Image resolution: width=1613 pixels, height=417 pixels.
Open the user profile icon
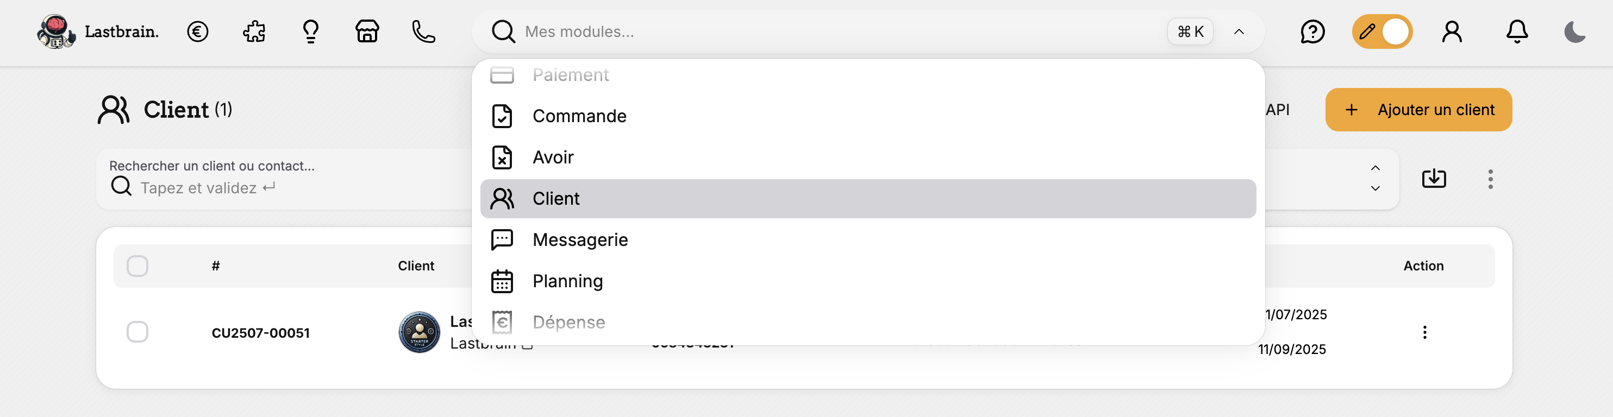tap(1452, 31)
